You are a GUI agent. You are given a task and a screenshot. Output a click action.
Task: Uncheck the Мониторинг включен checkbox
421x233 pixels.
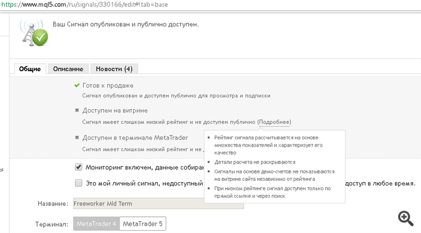[79, 167]
